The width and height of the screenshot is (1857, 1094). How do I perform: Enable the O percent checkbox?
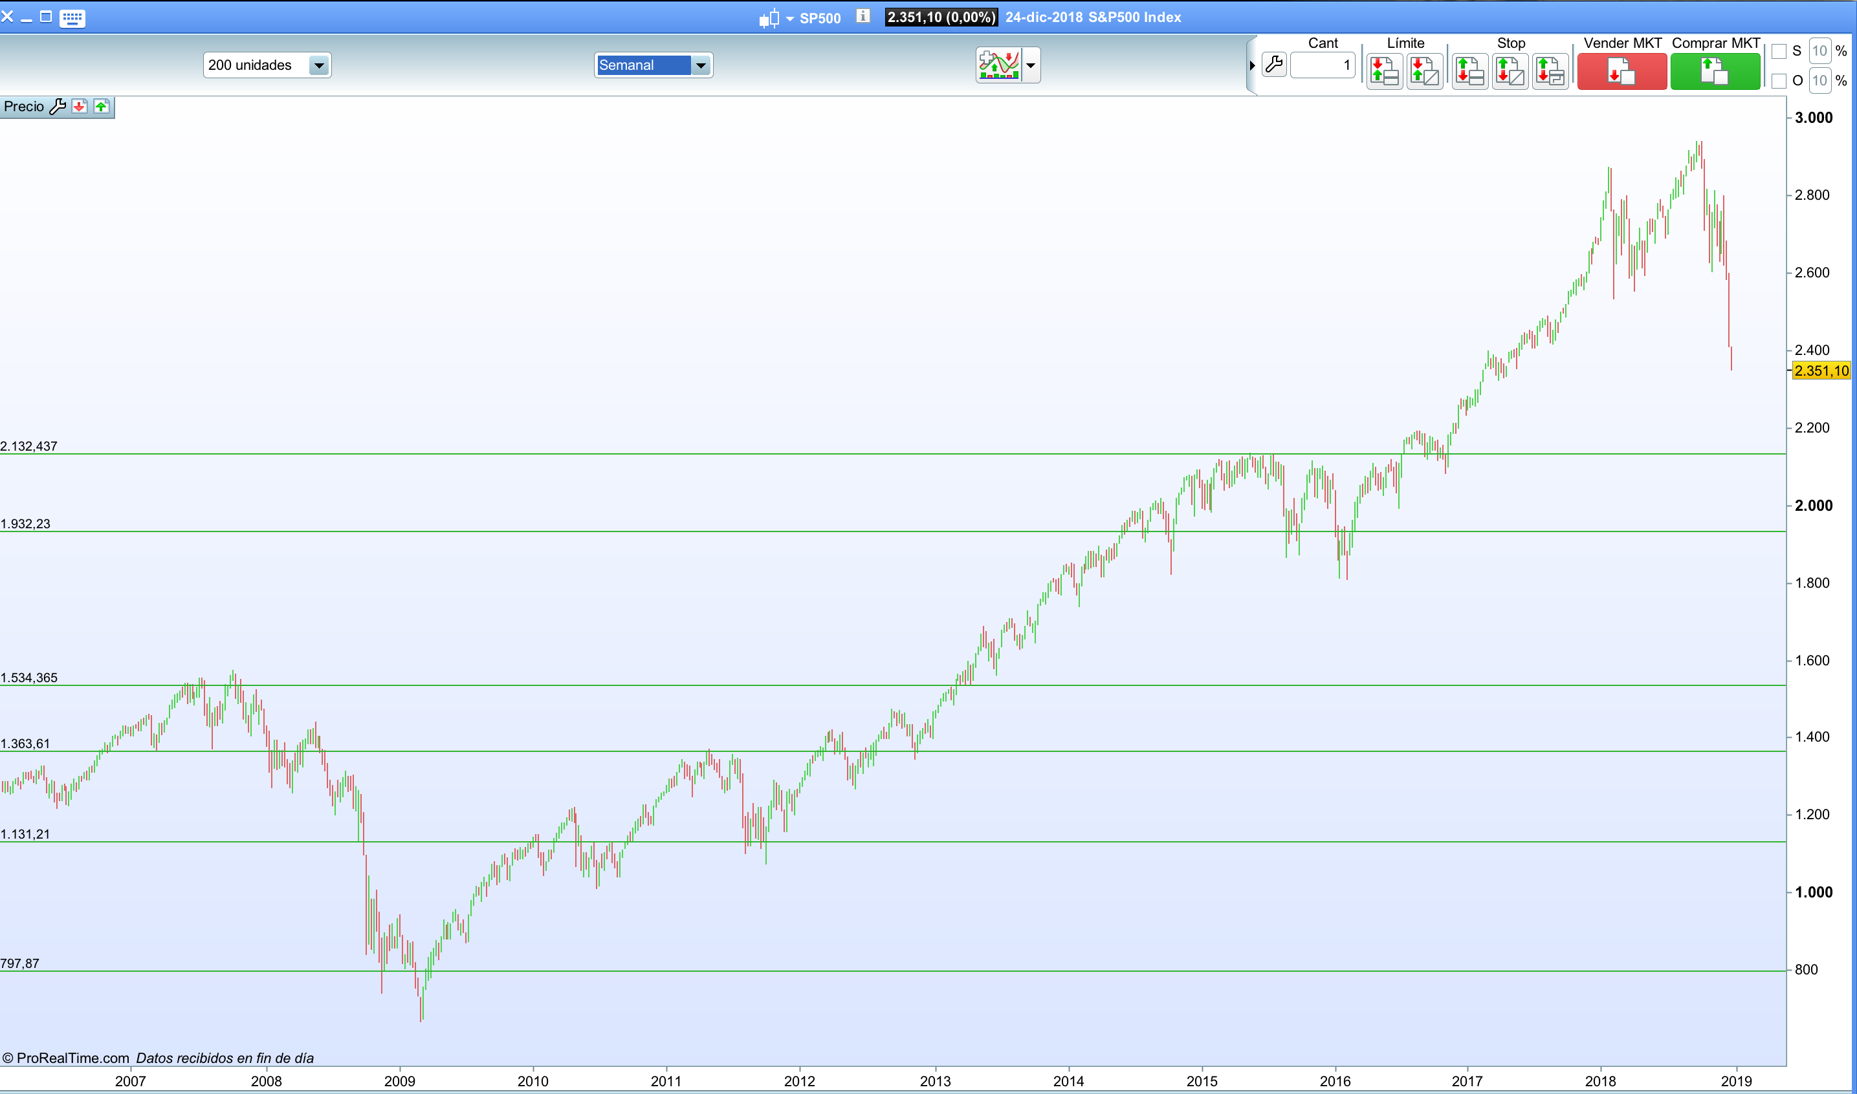[x=1779, y=81]
